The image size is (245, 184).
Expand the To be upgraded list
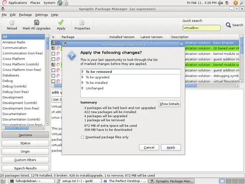(x=82, y=77)
